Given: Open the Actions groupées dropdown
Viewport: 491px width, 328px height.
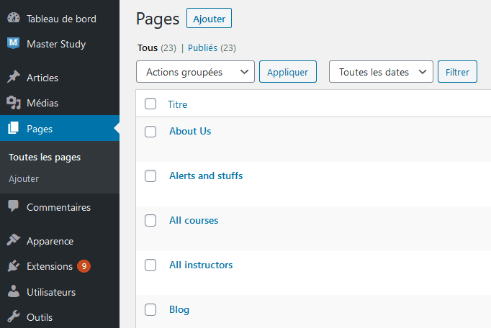Looking at the screenshot, I should click(195, 72).
